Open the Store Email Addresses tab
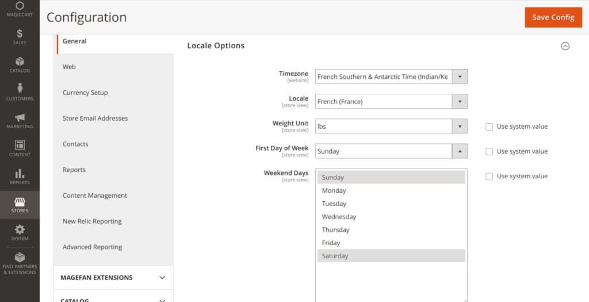The image size is (589, 302). point(95,118)
